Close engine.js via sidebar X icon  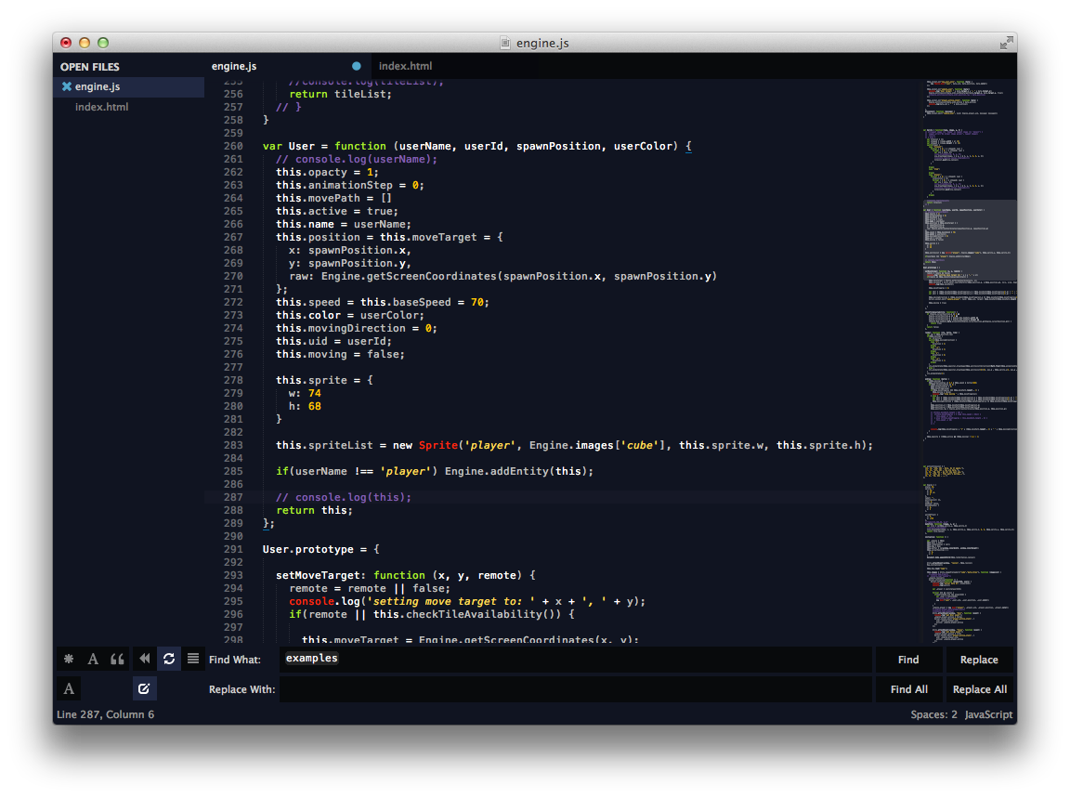[67, 86]
